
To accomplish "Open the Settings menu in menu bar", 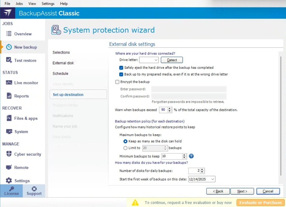I will pos(48,4).
